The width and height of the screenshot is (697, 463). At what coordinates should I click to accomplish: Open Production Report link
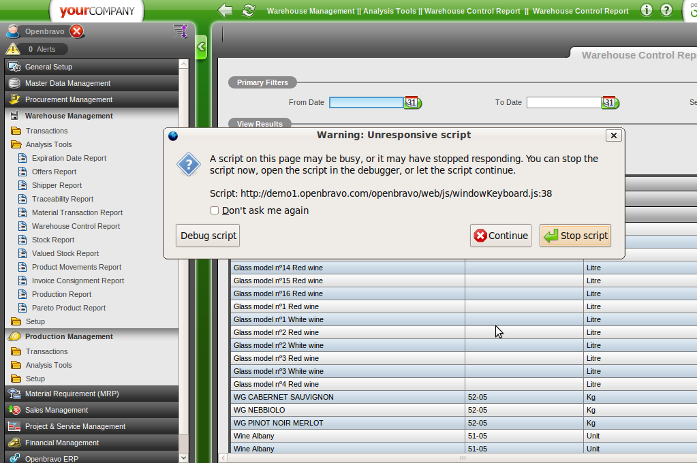coord(61,294)
